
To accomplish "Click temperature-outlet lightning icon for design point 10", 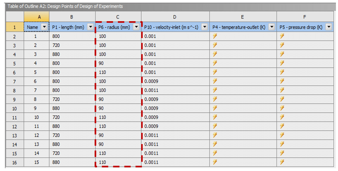I will click(215, 117).
